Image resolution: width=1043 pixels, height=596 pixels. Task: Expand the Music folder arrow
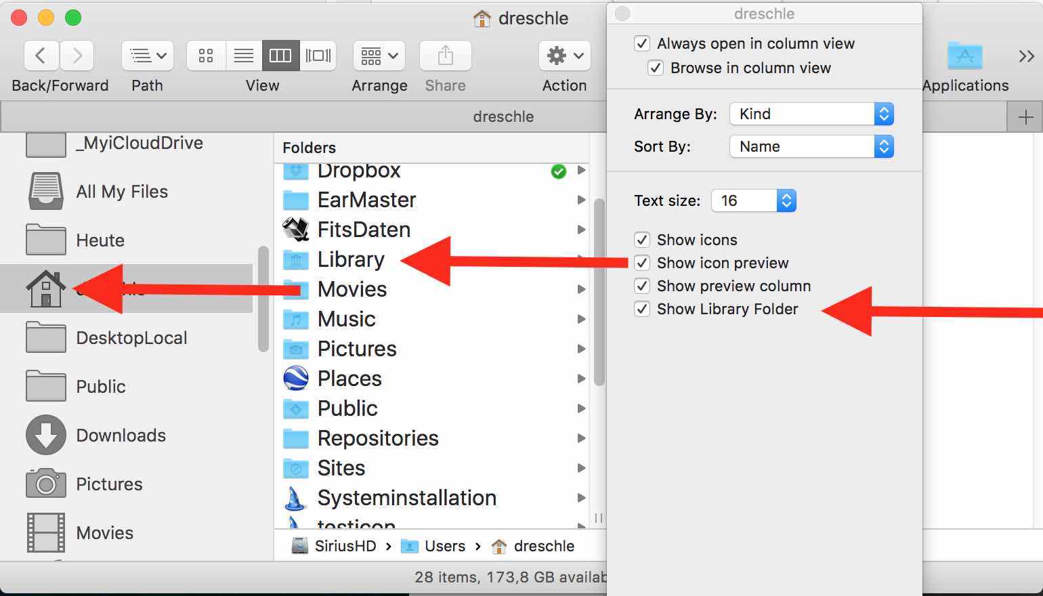pos(581,319)
